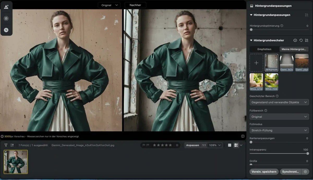
Task: Reset the Hintergrundwechsler with the undo arrow
Action: coord(301,40)
